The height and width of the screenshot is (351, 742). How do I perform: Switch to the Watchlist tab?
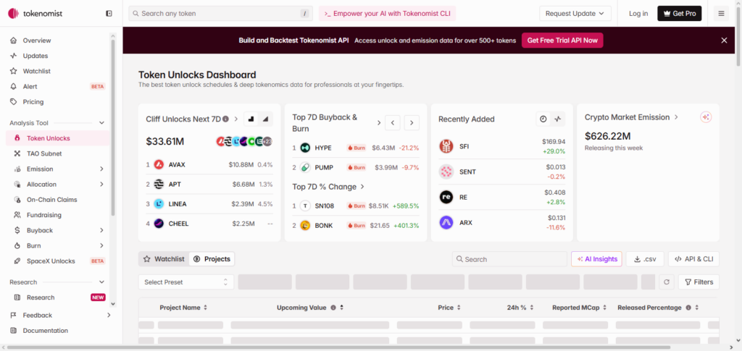[164, 259]
